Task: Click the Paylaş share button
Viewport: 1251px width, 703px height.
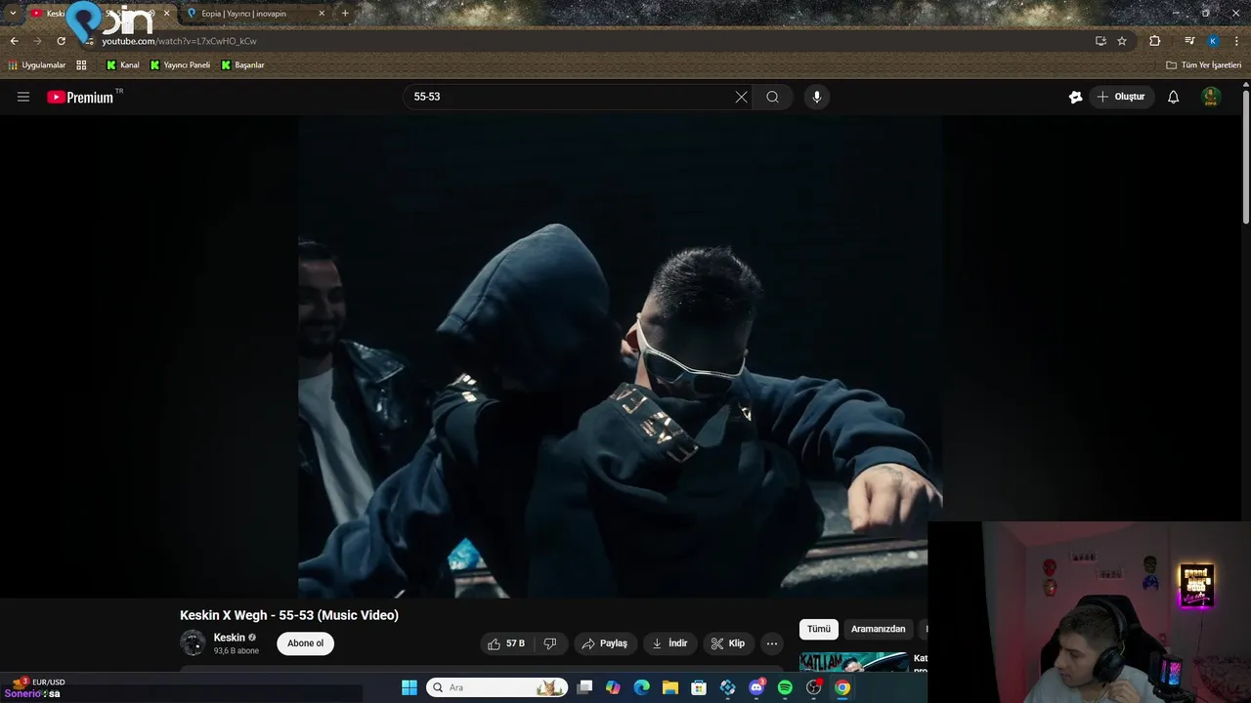Action: [604, 643]
